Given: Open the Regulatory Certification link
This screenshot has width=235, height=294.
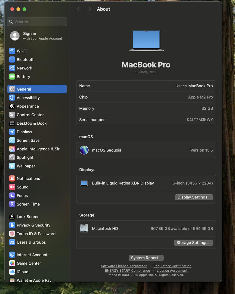Looking at the screenshot, I should (x=172, y=266).
